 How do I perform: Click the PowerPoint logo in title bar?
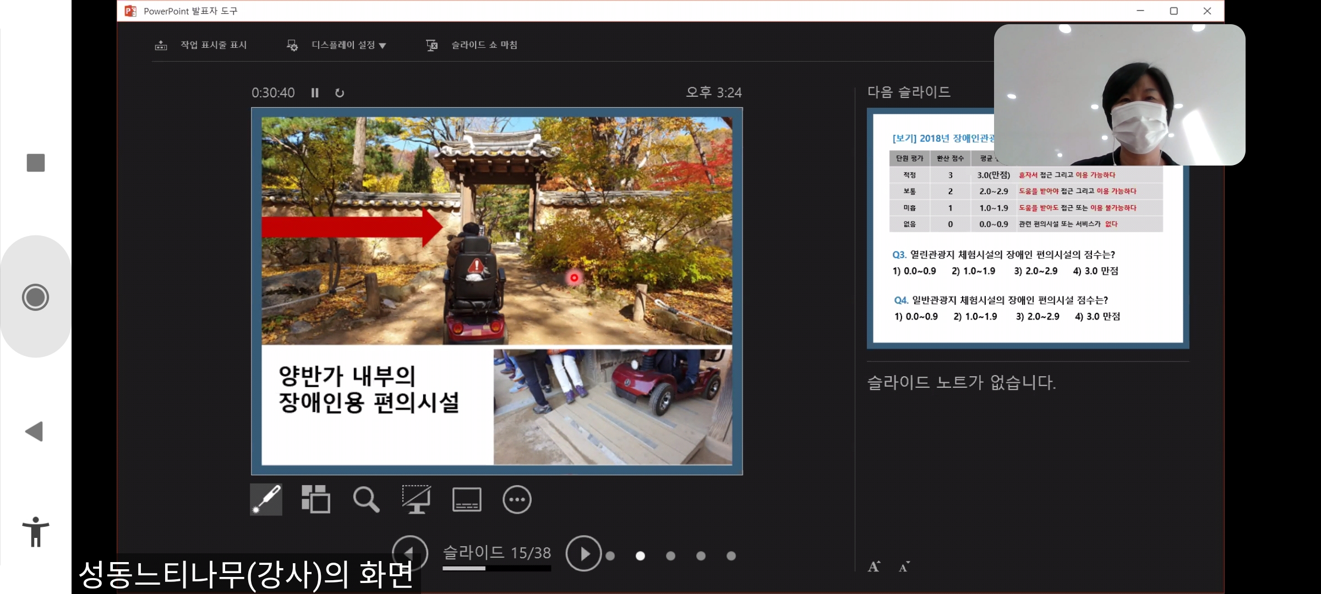(130, 11)
